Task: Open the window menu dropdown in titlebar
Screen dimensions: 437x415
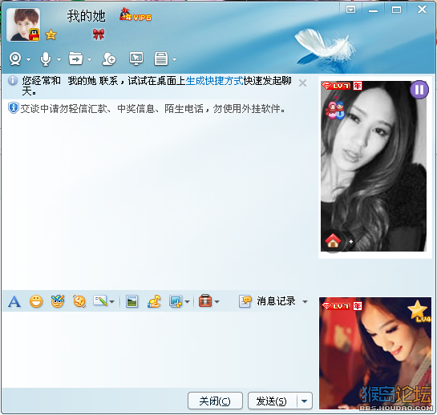Action: click(350, 10)
